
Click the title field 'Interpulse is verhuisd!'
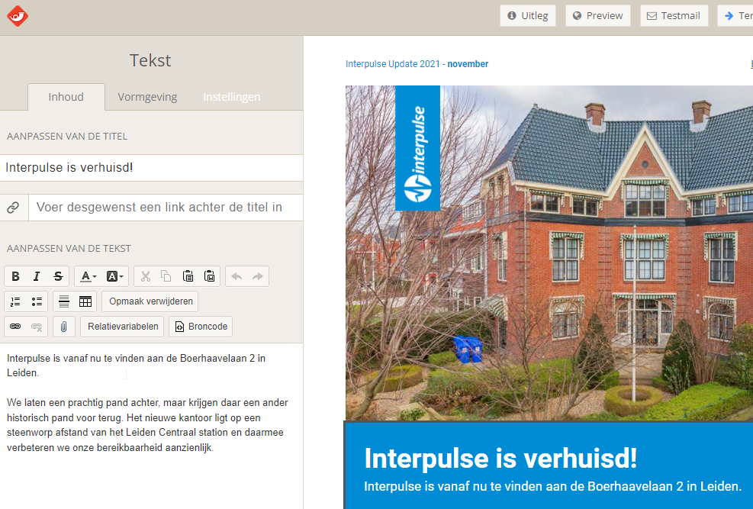151,168
